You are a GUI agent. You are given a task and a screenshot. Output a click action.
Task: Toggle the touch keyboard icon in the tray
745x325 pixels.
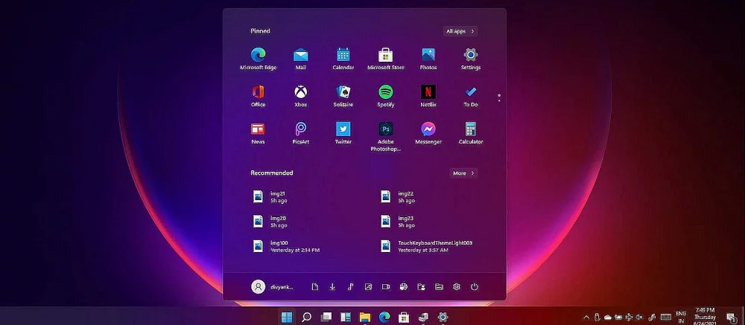point(665,317)
